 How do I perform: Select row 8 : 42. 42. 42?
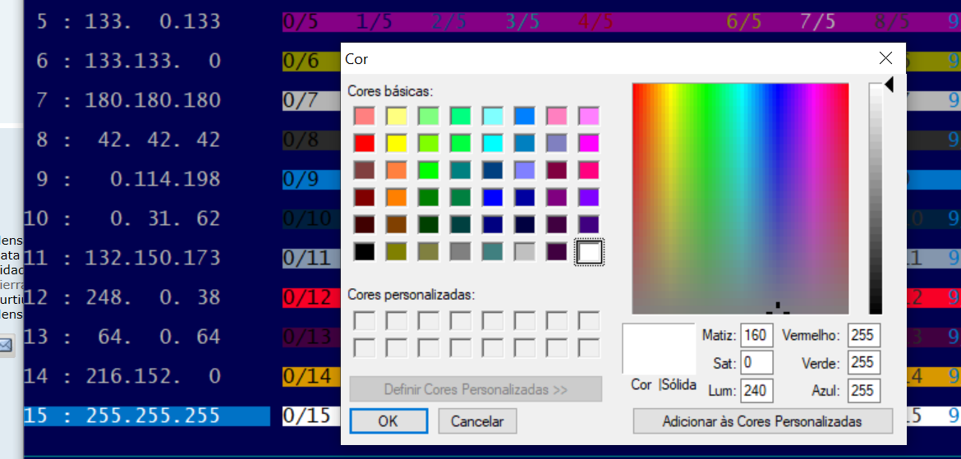129,140
